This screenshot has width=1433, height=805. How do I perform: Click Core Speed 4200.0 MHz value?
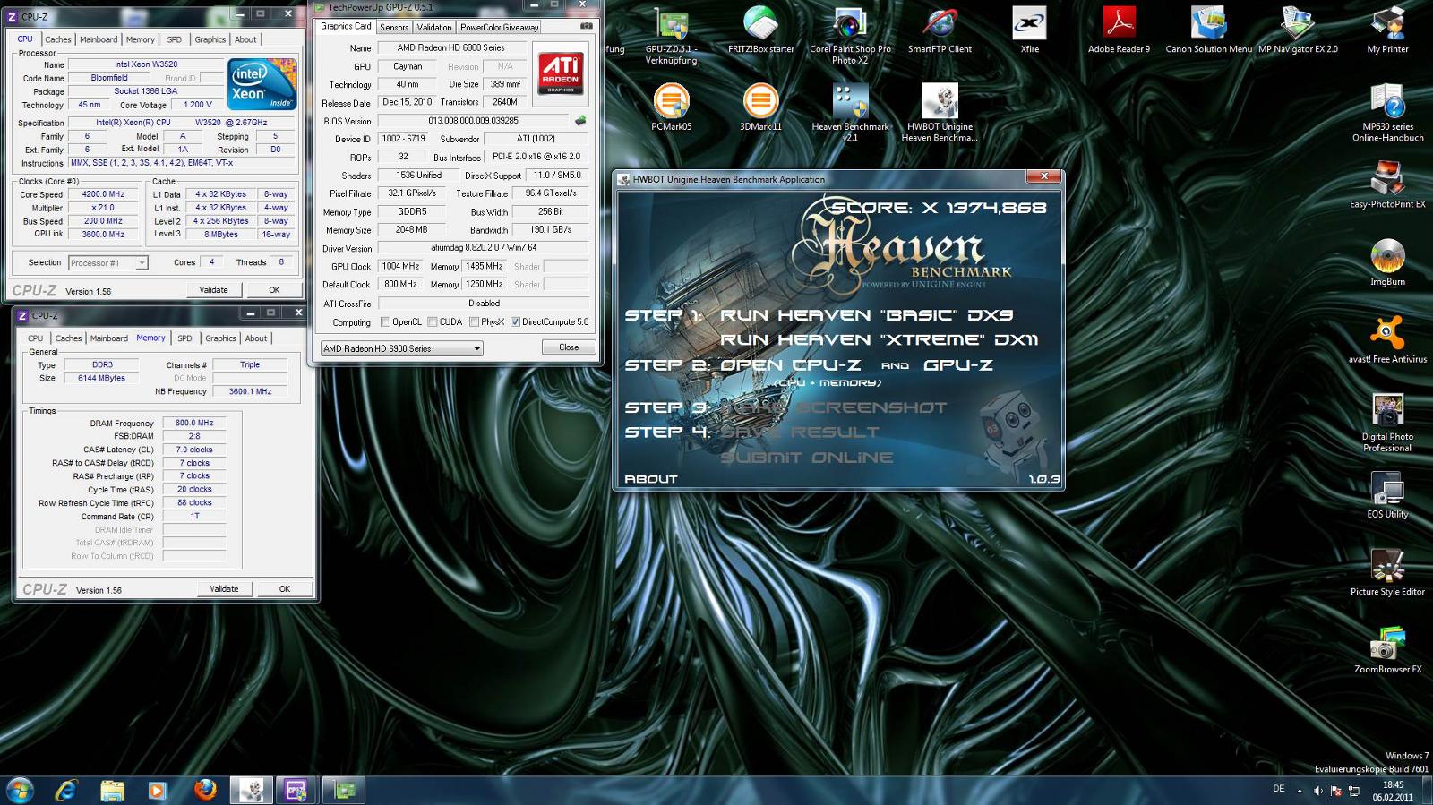(x=103, y=194)
